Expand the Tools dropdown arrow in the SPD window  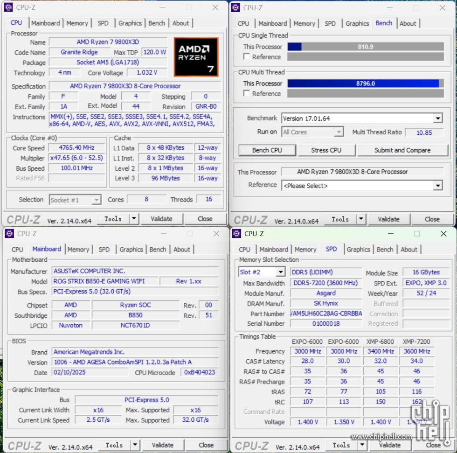[x=362, y=445]
